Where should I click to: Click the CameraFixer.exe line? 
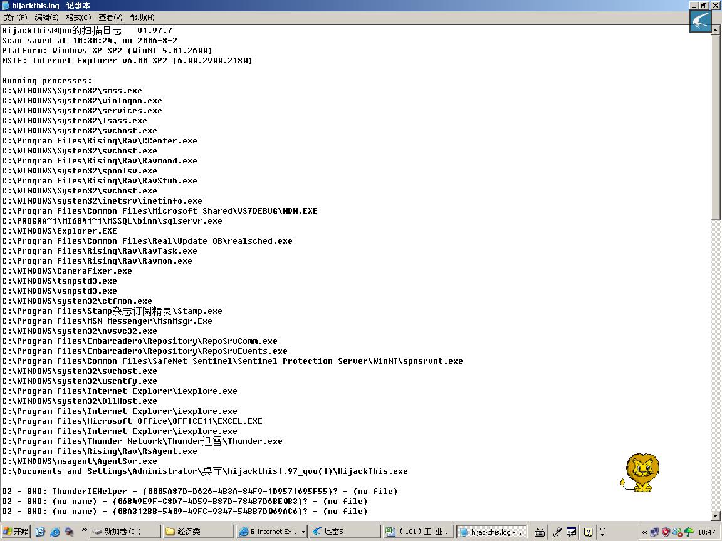coord(67,271)
